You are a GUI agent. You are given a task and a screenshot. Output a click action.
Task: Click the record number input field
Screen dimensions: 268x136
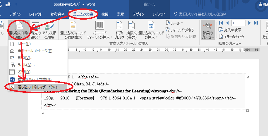tap(238, 23)
